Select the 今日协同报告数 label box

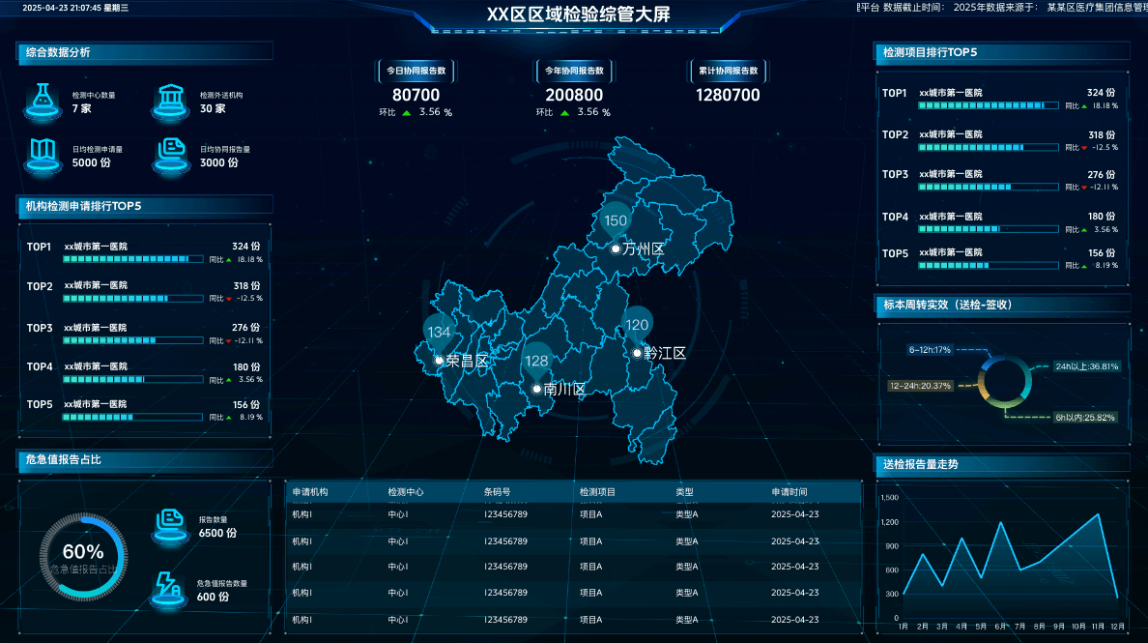[416, 71]
